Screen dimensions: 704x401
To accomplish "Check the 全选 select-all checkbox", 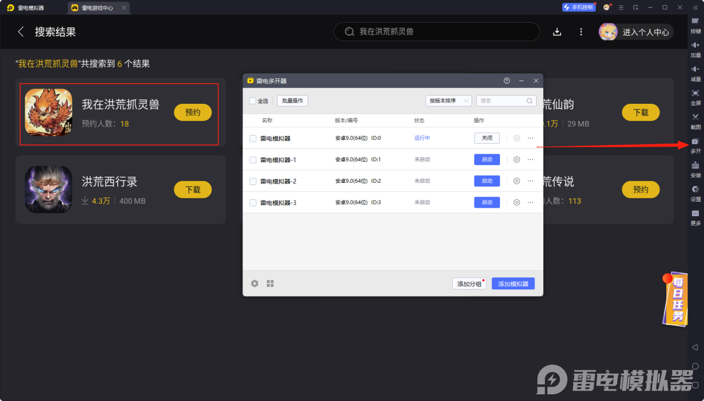I will coord(252,101).
